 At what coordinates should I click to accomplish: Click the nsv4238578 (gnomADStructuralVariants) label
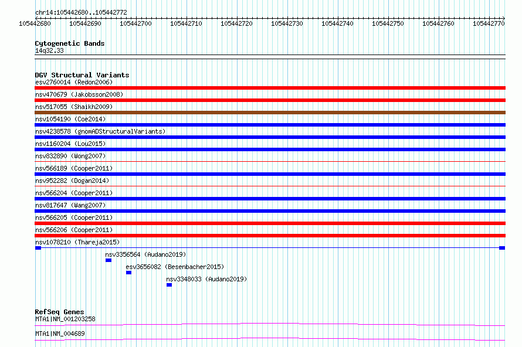pyautogui.click(x=100, y=131)
